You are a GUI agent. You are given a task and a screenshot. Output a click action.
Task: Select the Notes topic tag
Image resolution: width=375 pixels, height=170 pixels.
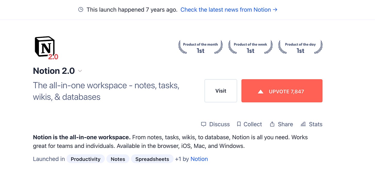tap(118, 159)
